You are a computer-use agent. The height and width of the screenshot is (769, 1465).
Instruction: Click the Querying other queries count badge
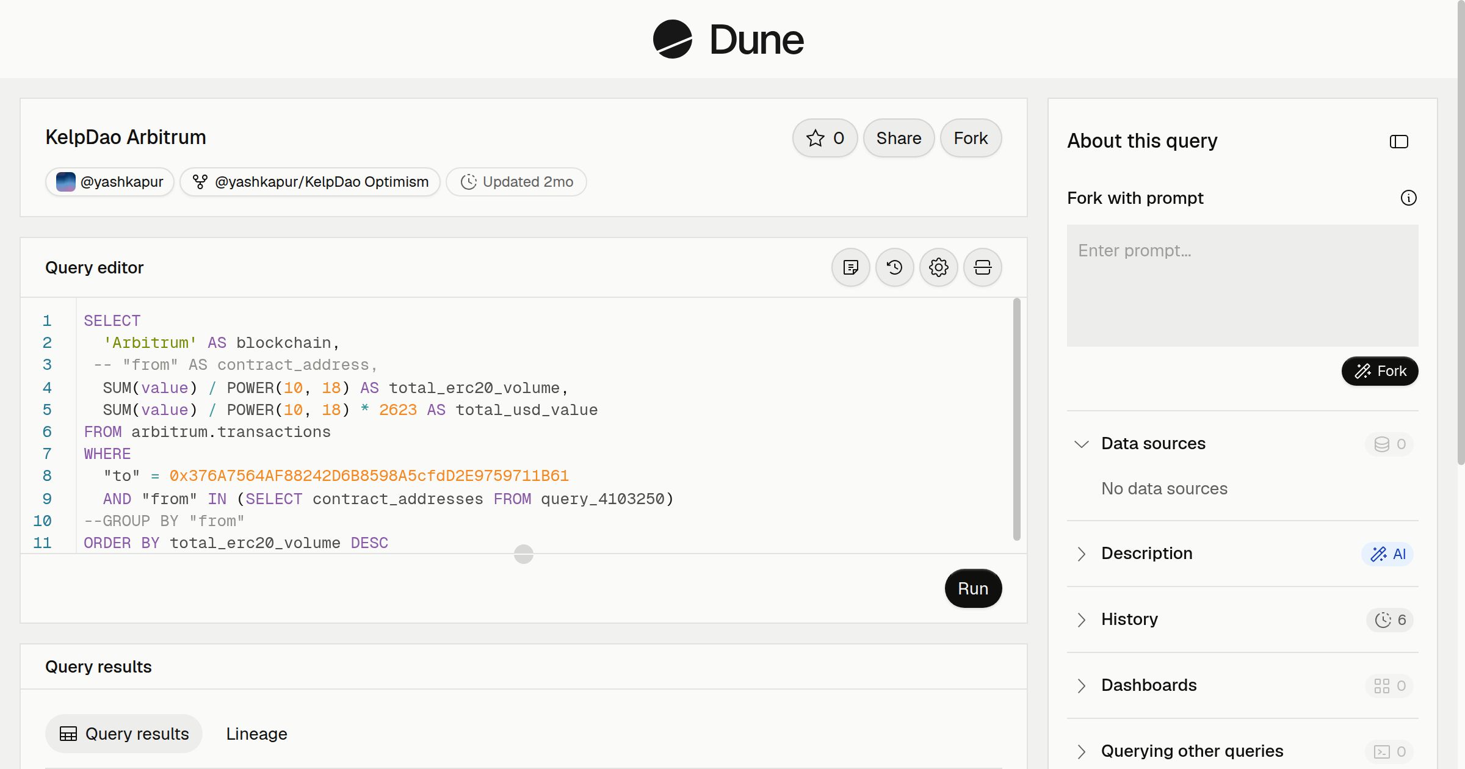(1389, 752)
